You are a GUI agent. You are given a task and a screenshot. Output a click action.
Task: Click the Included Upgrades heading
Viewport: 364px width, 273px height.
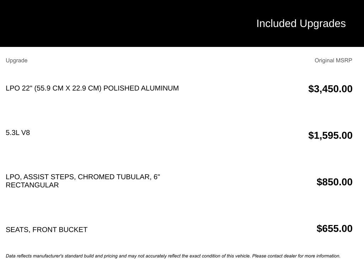(x=301, y=23)
